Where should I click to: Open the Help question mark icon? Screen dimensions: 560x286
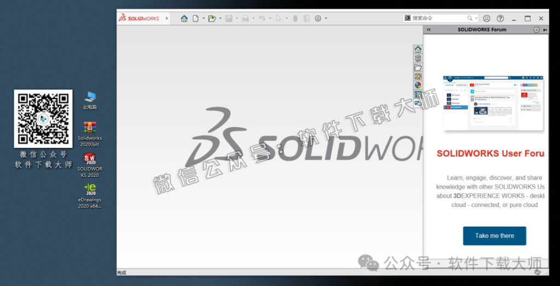(x=500, y=19)
